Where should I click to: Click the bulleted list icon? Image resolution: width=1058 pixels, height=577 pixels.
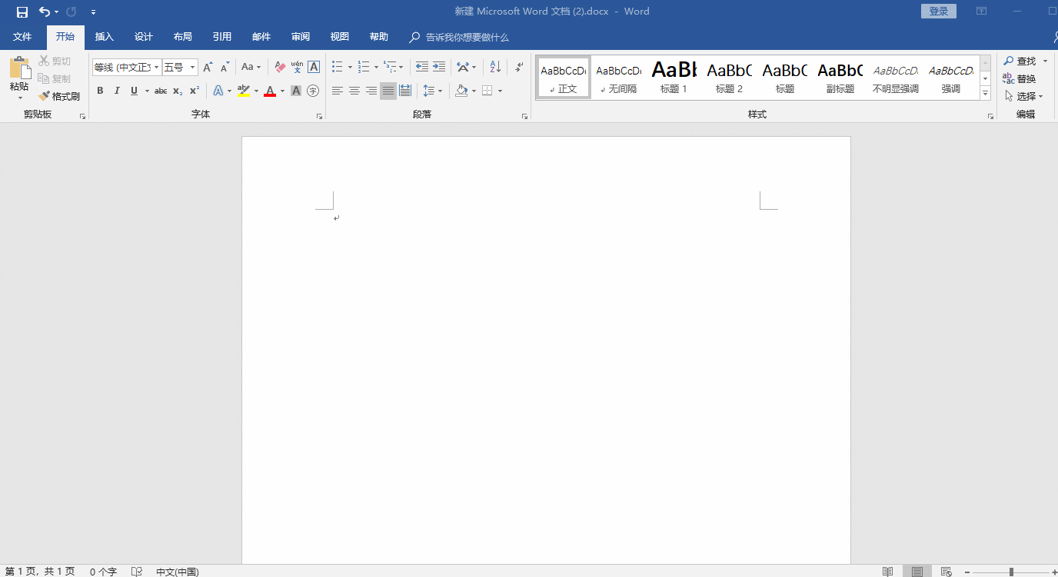click(337, 68)
